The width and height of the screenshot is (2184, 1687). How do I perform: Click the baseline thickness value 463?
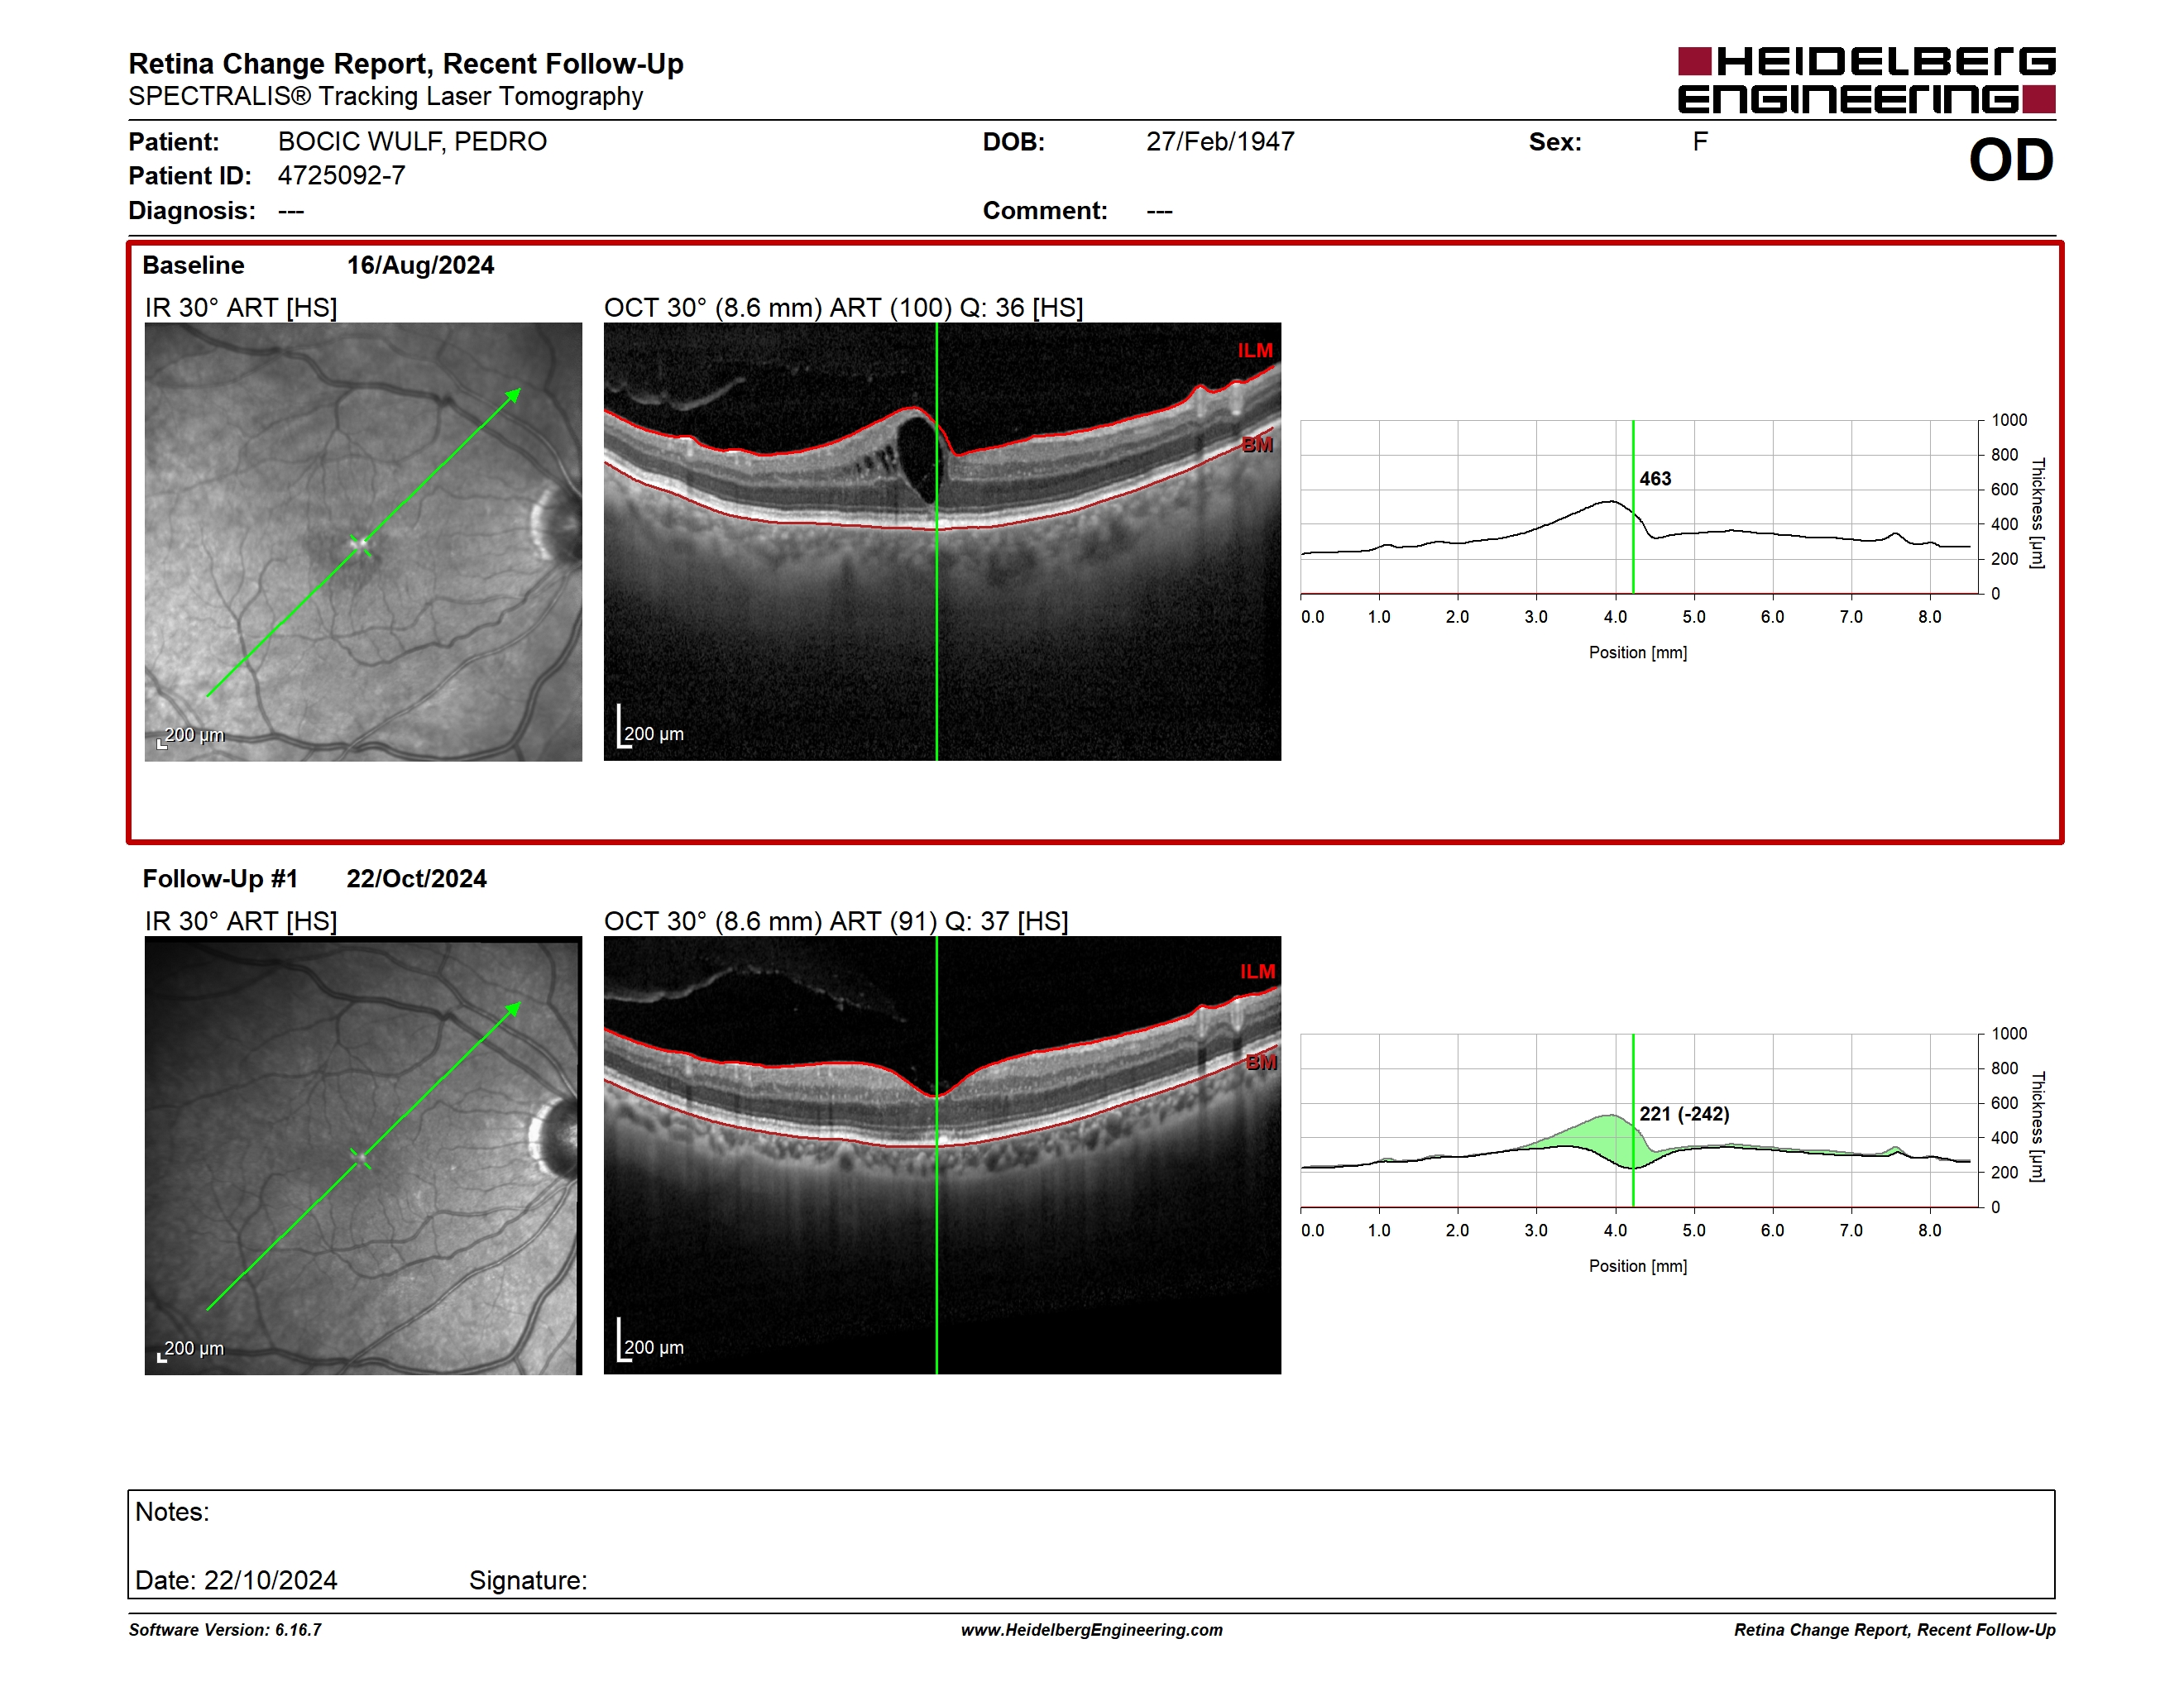click(x=1655, y=479)
